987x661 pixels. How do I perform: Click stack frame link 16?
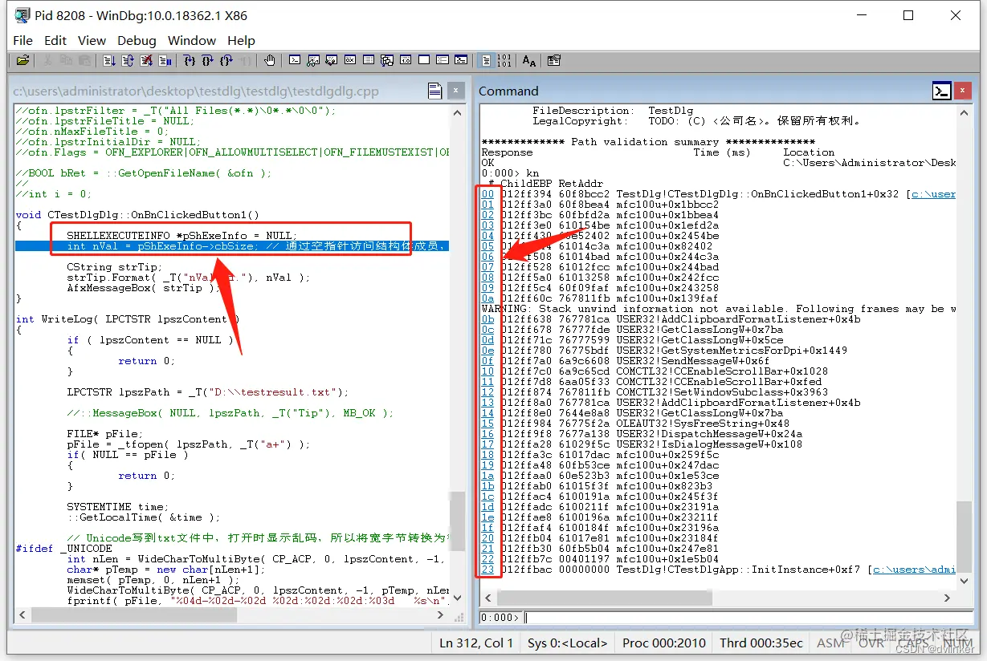pyautogui.click(x=487, y=434)
